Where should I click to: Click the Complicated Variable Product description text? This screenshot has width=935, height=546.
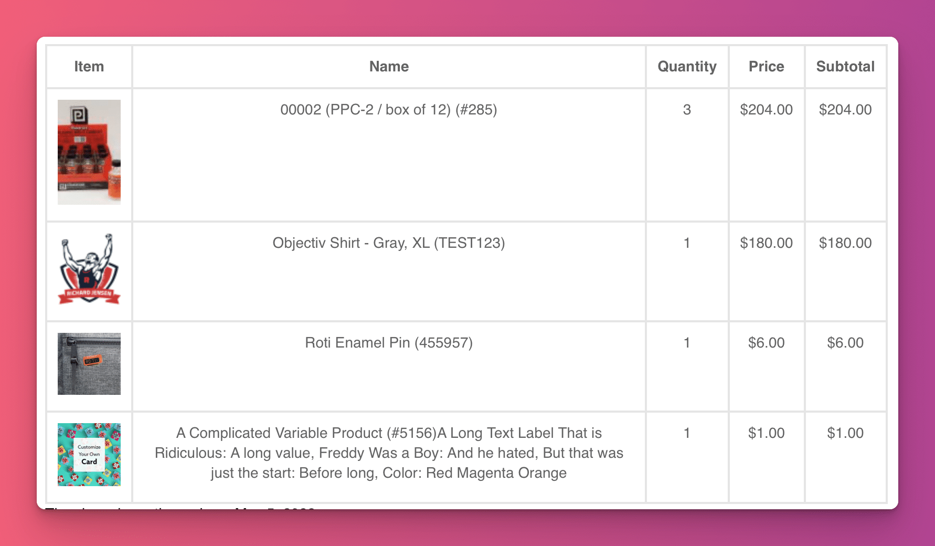click(389, 453)
